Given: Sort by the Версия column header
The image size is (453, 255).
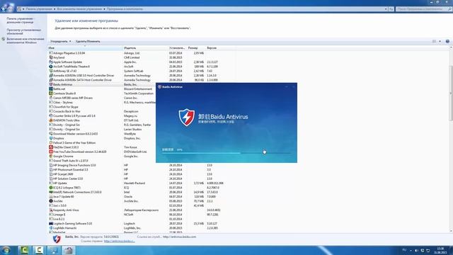Looking at the screenshot, I should click(220, 48).
